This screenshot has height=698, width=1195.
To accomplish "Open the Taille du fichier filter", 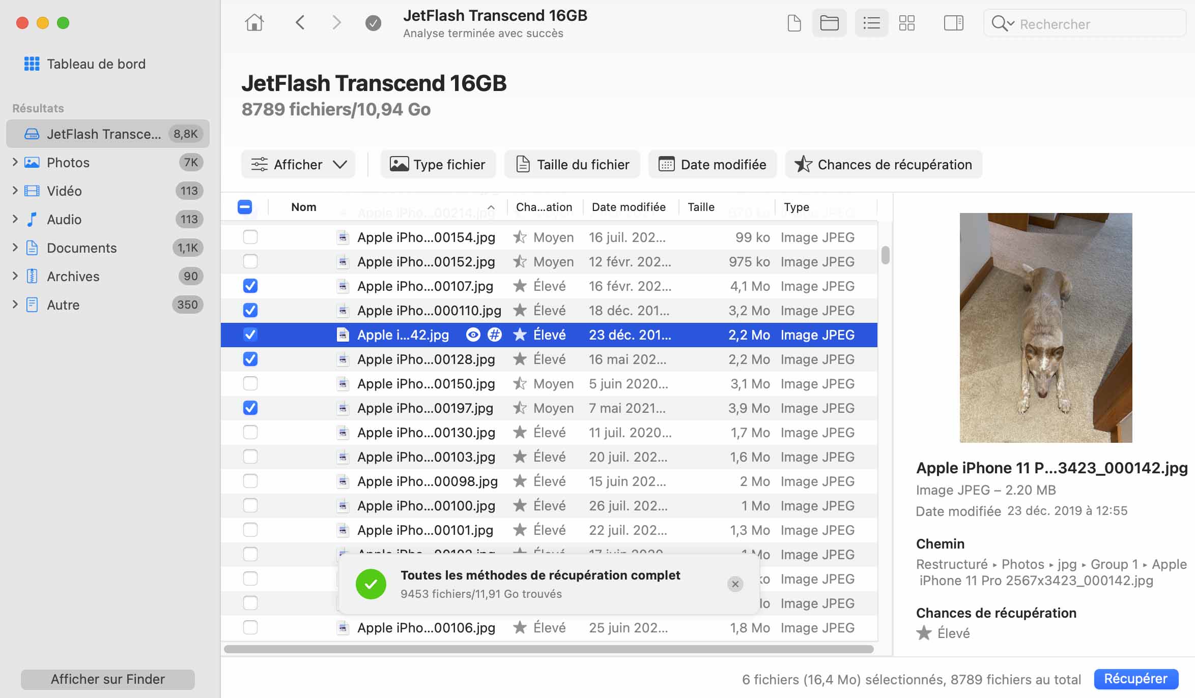I will (x=572, y=164).
